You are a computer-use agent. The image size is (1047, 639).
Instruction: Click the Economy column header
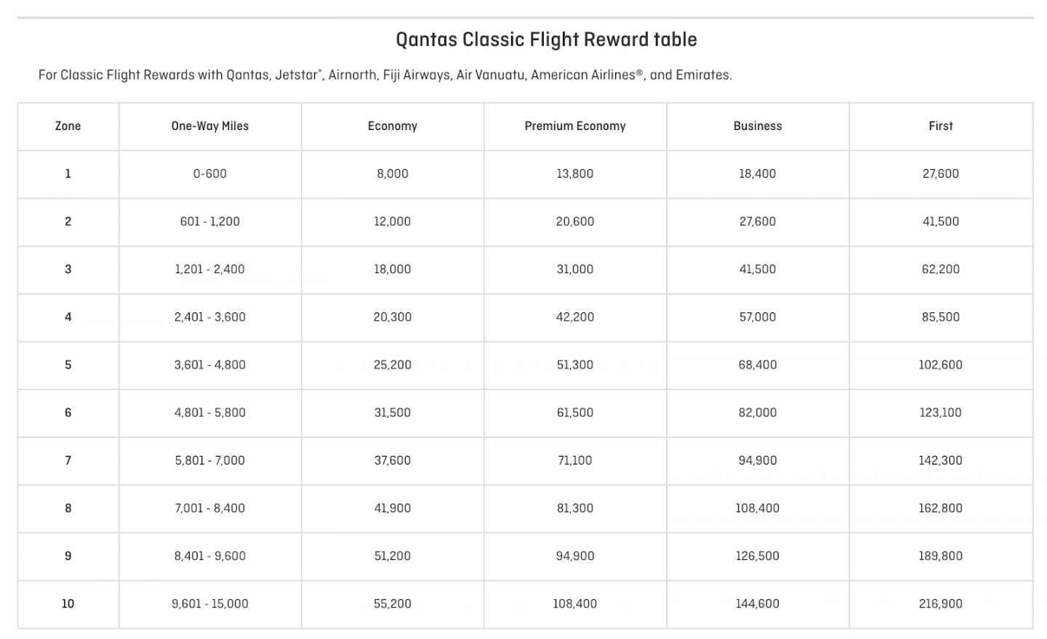(x=393, y=126)
